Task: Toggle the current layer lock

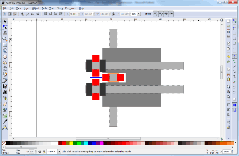Action: pos(44,152)
